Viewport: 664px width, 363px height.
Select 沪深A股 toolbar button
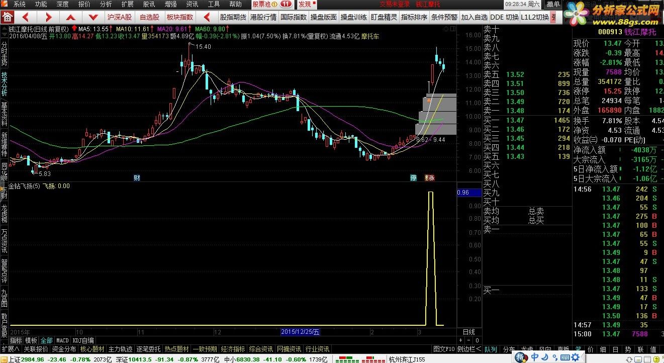click(x=119, y=17)
